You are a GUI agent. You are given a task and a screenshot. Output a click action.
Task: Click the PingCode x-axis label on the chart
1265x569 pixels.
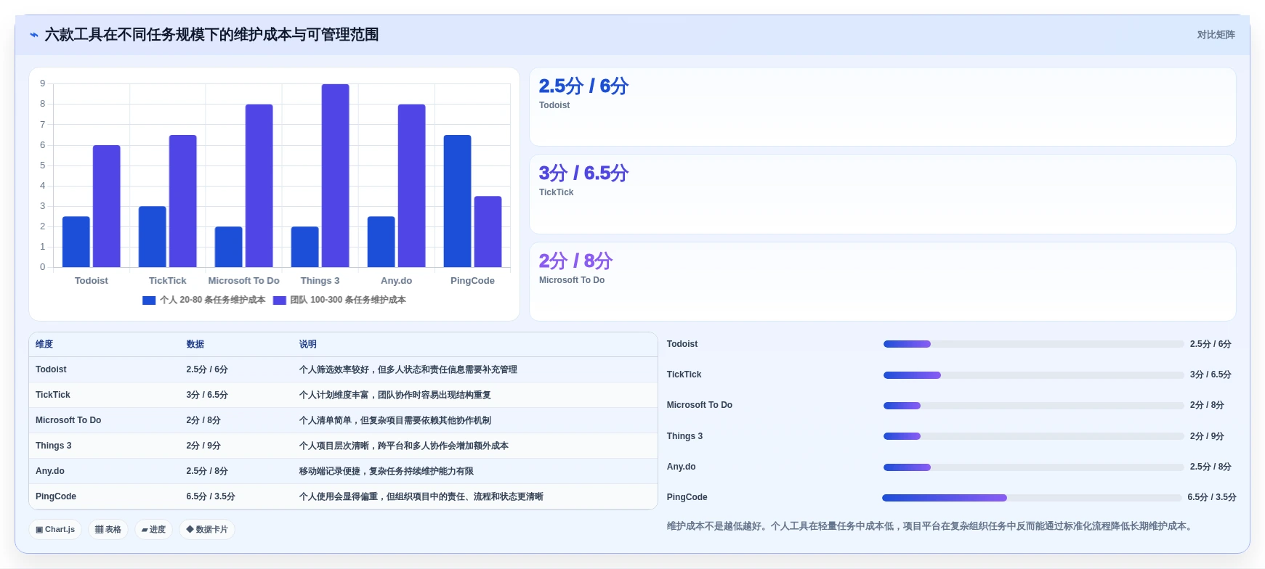point(472,281)
